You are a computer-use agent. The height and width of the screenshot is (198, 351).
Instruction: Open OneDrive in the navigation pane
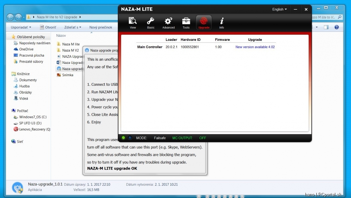tap(24, 49)
